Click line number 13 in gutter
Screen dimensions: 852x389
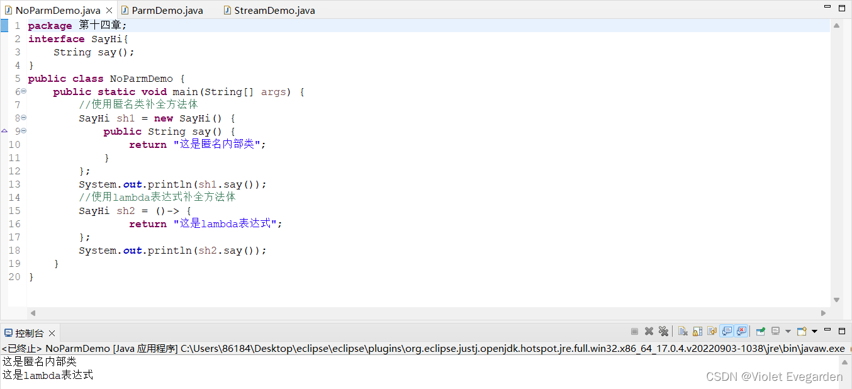14,184
